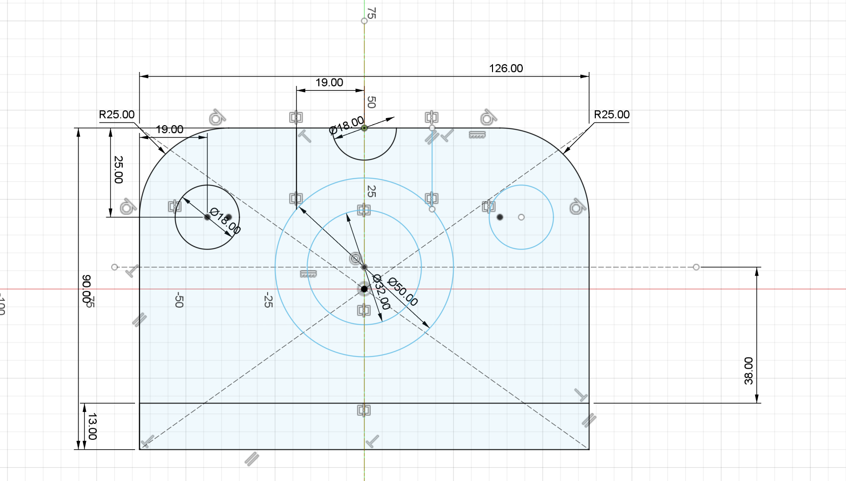Click perpendicular glyph next to blue vertical line top
Image resolution: width=846 pixels, height=481 pixels.
pos(447,135)
